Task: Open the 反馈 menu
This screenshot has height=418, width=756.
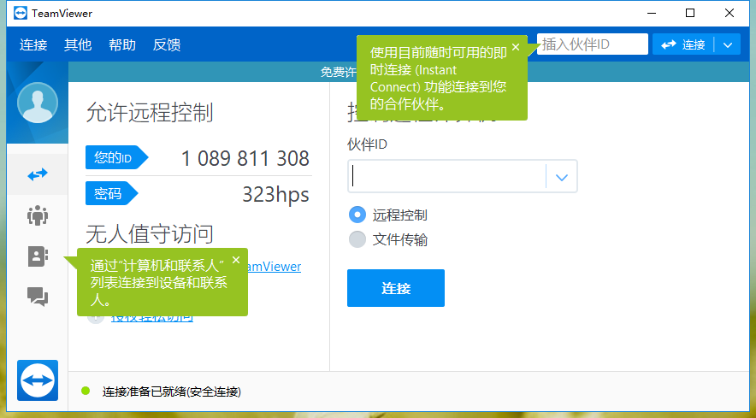Action: coord(167,44)
